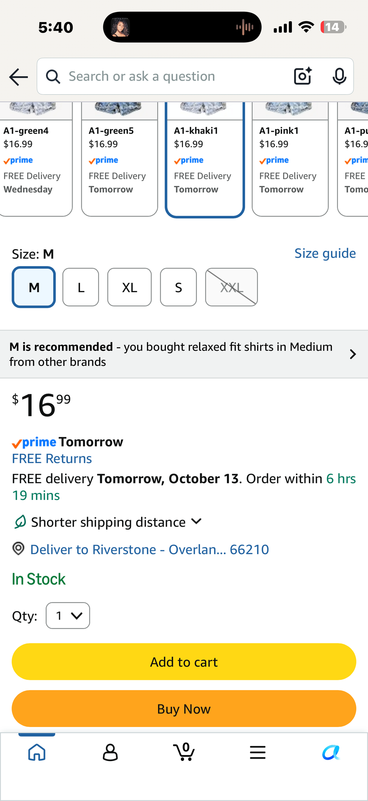Open the account profile icon
The image size is (368, 801).
pos(110,752)
